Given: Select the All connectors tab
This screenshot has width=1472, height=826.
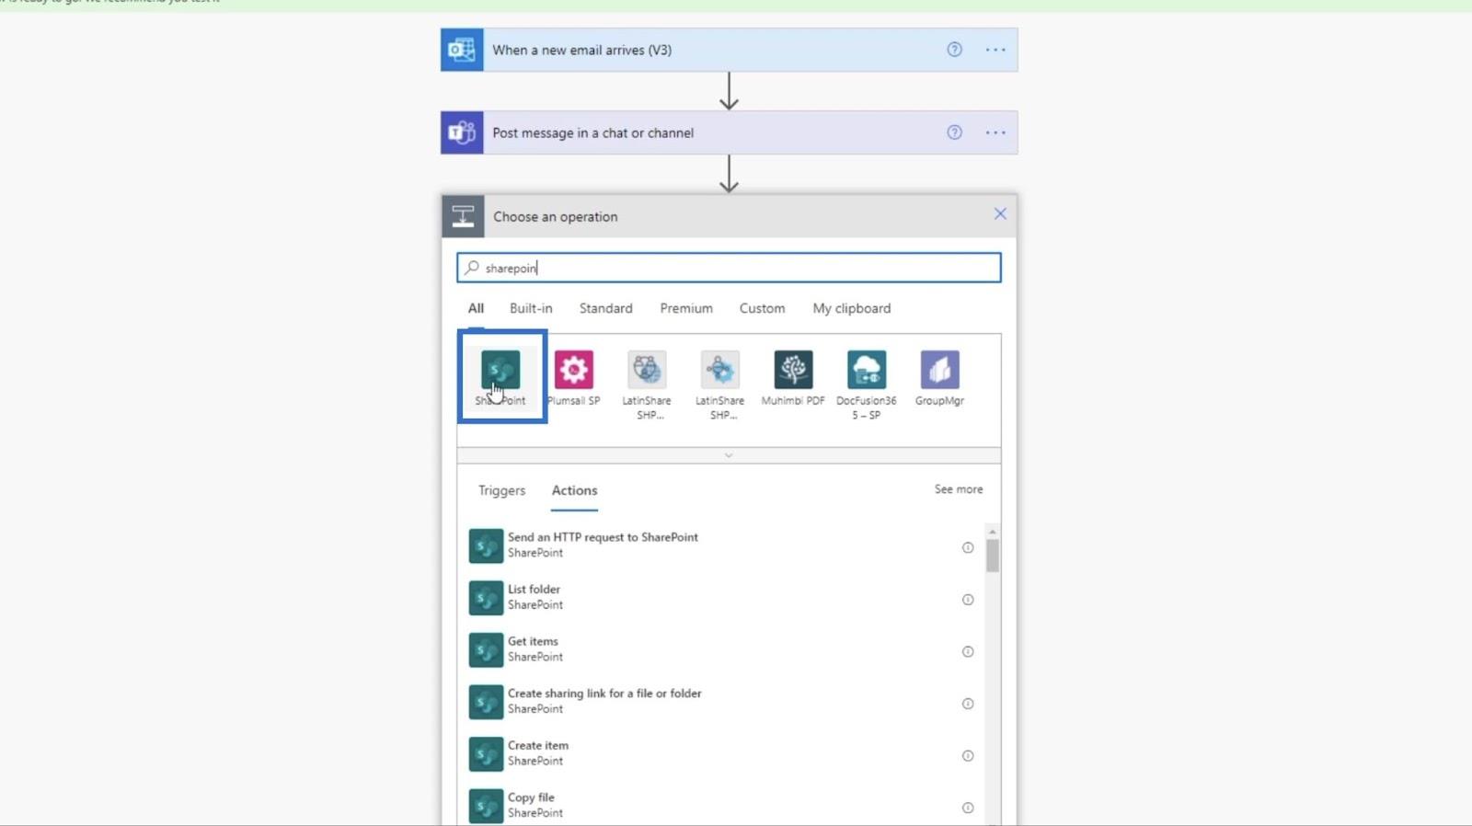Looking at the screenshot, I should coord(476,308).
